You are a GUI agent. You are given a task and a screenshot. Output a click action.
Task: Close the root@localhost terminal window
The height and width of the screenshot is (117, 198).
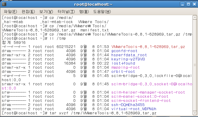click(x=194, y=4)
